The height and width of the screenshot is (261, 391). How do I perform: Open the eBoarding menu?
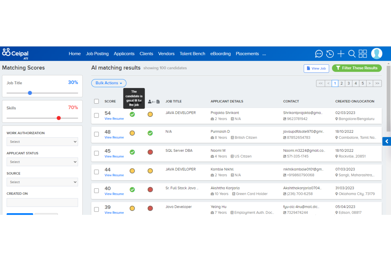pyautogui.click(x=221, y=54)
